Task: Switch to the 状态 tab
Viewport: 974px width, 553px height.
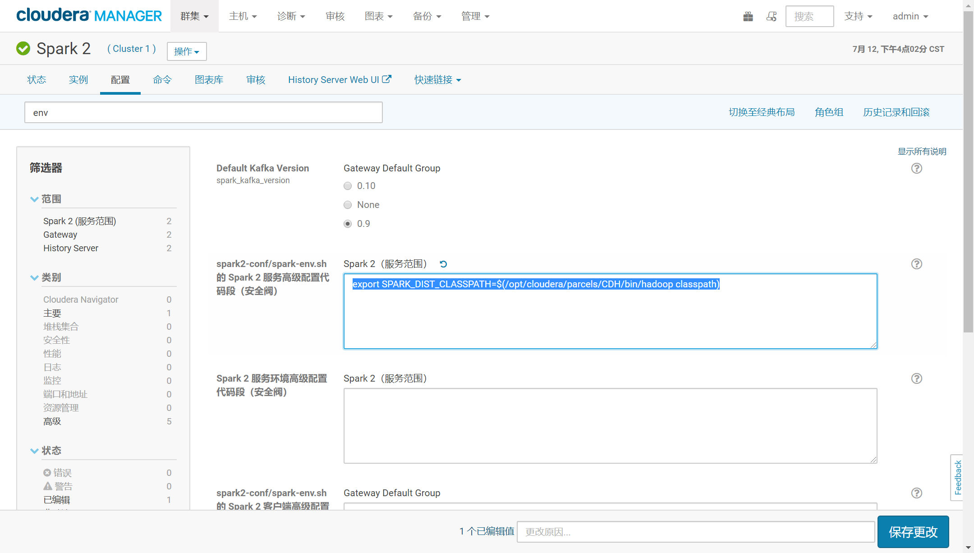Action: (37, 80)
